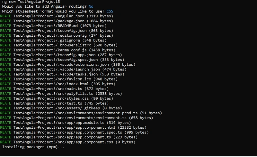Screen dimensions: 257x157
Task: Click the src/favicon.ico output line
Action: point(59,79)
